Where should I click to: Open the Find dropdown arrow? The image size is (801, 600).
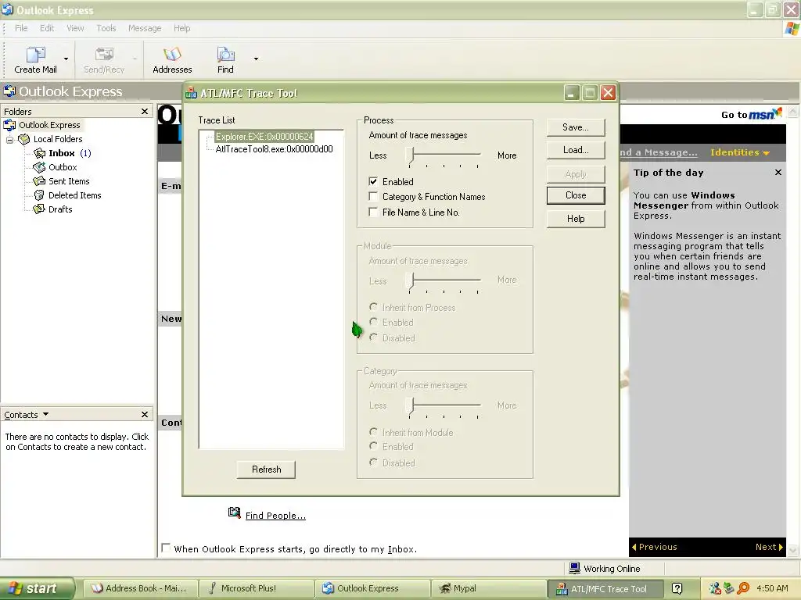[x=256, y=59]
